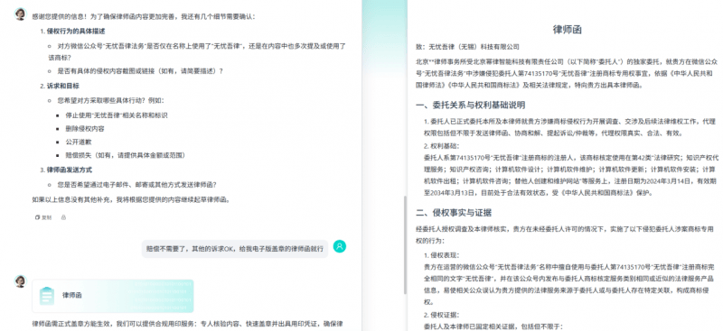Copy the assistant reply with 复制 icon

click(x=43, y=217)
